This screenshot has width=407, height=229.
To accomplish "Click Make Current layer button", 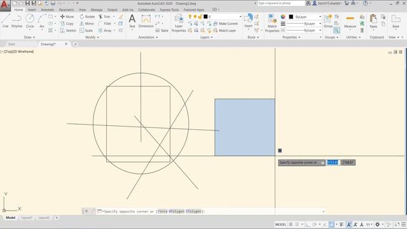I will (x=225, y=24).
